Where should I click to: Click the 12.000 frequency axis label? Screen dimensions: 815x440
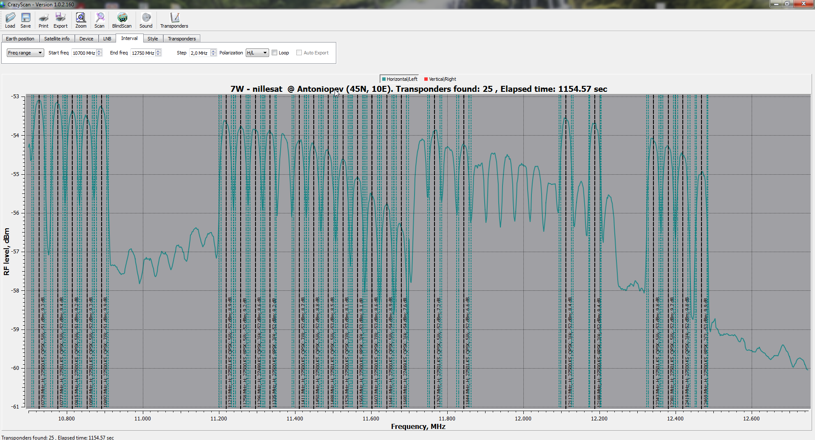(523, 419)
